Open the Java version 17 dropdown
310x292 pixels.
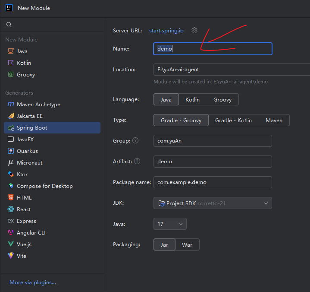170,224
